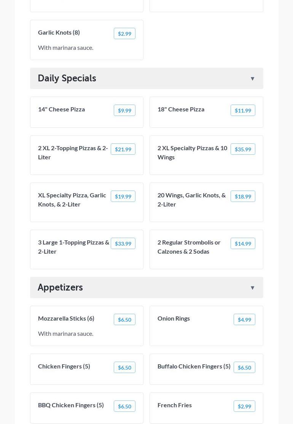Click BBQ Chicken Fingers $6.50 price
This screenshot has width=293, height=424.
(124, 407)
